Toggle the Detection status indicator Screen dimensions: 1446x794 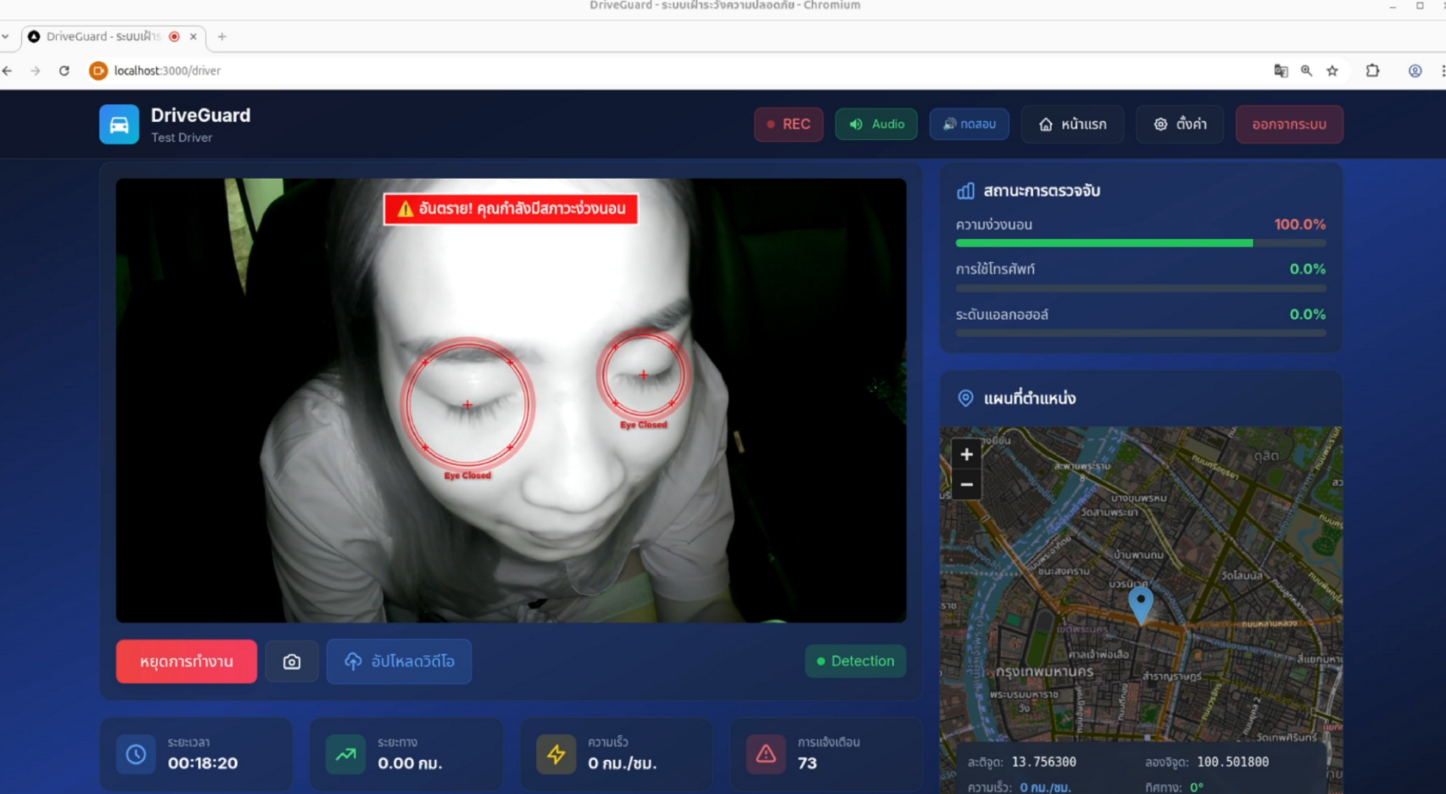[x=856, y=661]
